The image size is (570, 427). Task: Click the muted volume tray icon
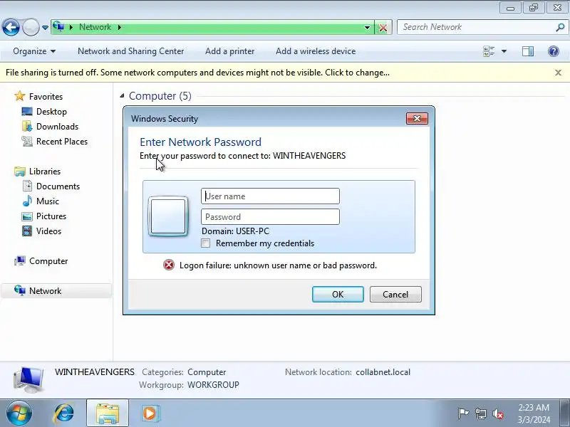497,413
